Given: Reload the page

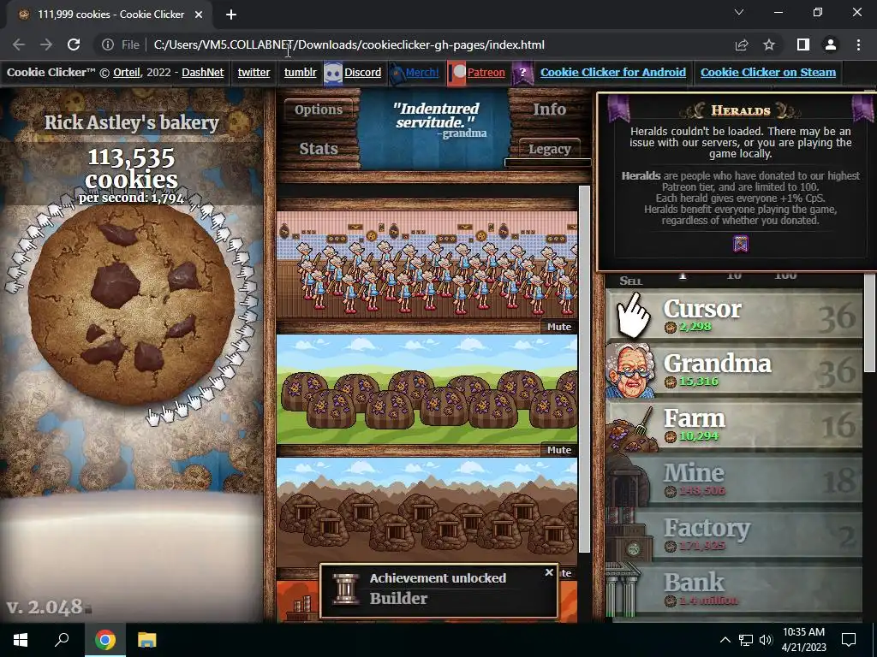Looking at the screenshot, I should pyautogui.click(x=74, y=44).
